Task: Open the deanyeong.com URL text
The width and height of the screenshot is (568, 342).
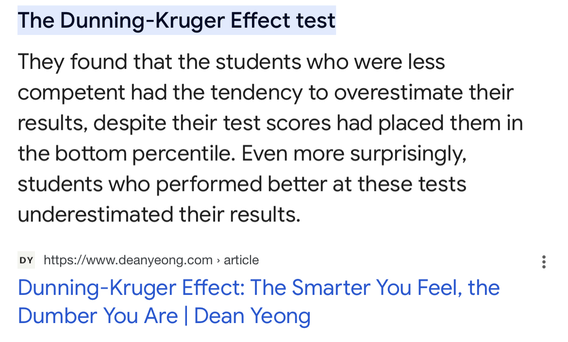Action: click(128, 260)
